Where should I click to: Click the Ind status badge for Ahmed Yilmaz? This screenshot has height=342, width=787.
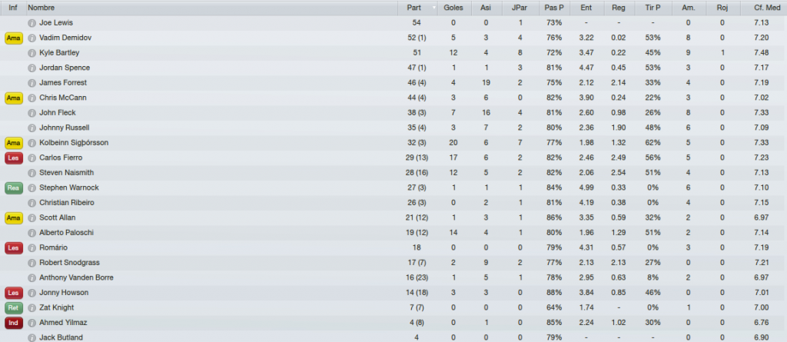14,323
